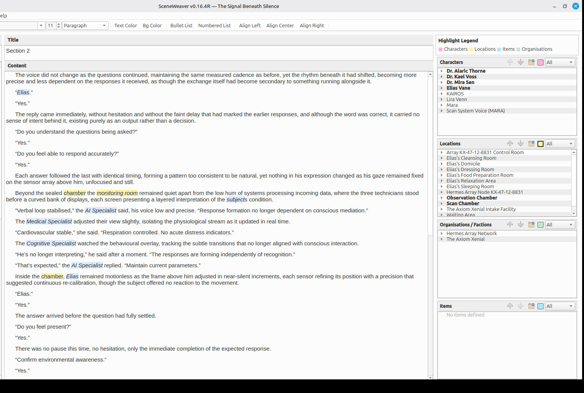The height and width of the screenshot is (393, 584).
Task: Click Text Color toolbar button
Action: click(126, 25)
